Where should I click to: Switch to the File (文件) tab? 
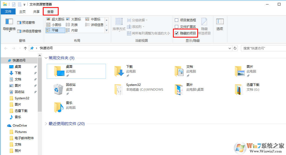click(x=8, y=12)
